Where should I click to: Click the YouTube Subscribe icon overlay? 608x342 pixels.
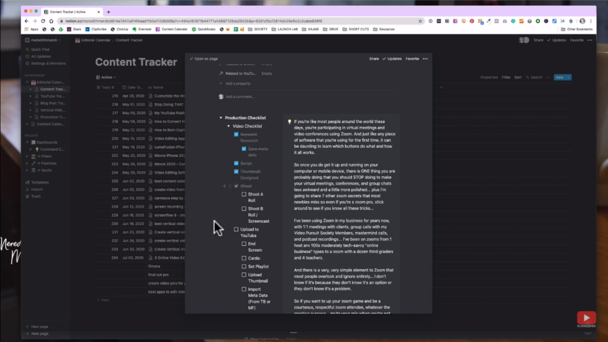(x=586, y=318)
